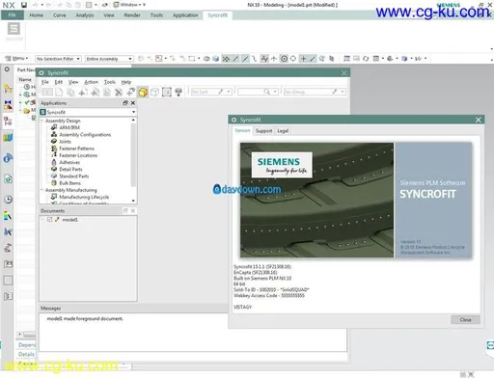Collapse the Assembly Design tree group

[42, 121]
